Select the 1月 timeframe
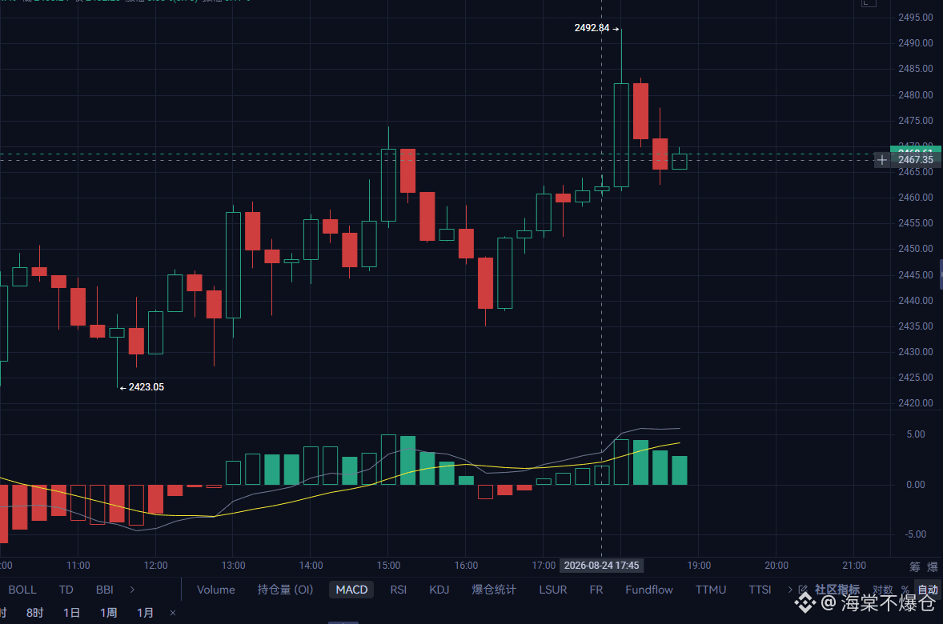 click(145, 613)
